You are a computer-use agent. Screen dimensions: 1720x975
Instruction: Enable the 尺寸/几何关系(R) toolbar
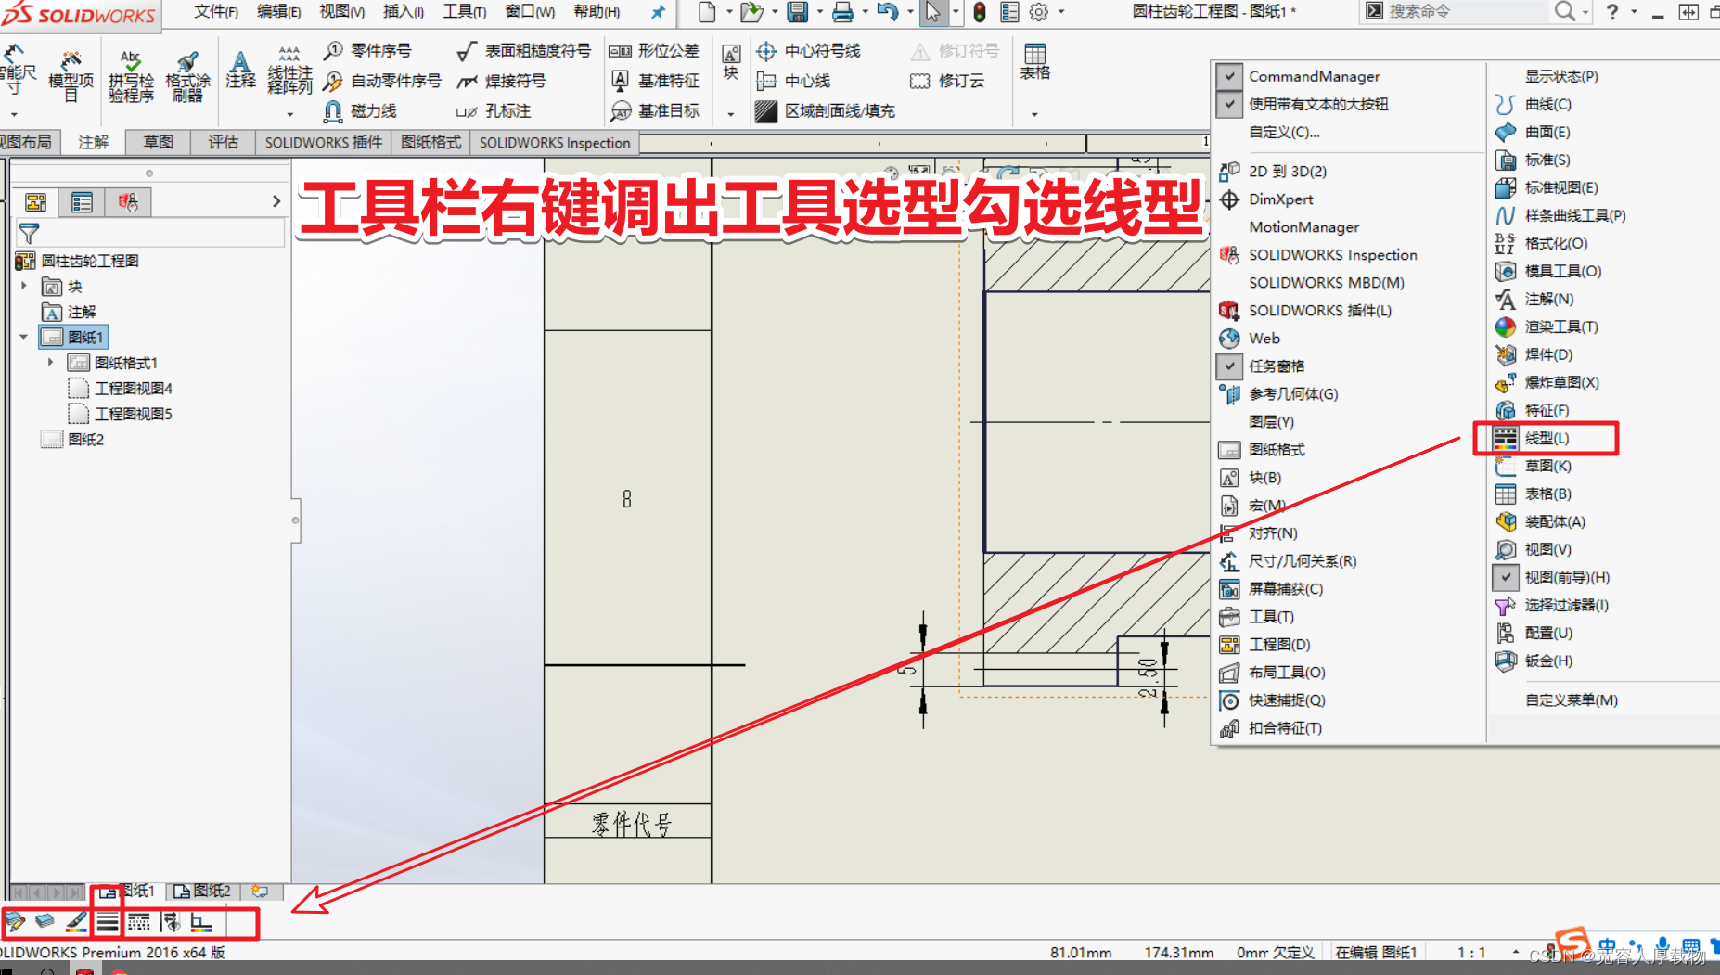(1302, 560)
